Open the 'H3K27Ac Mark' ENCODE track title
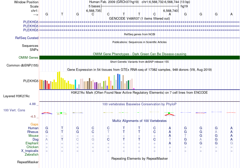The height and width of the screenshot is (168, 240). tap(139, 93)
